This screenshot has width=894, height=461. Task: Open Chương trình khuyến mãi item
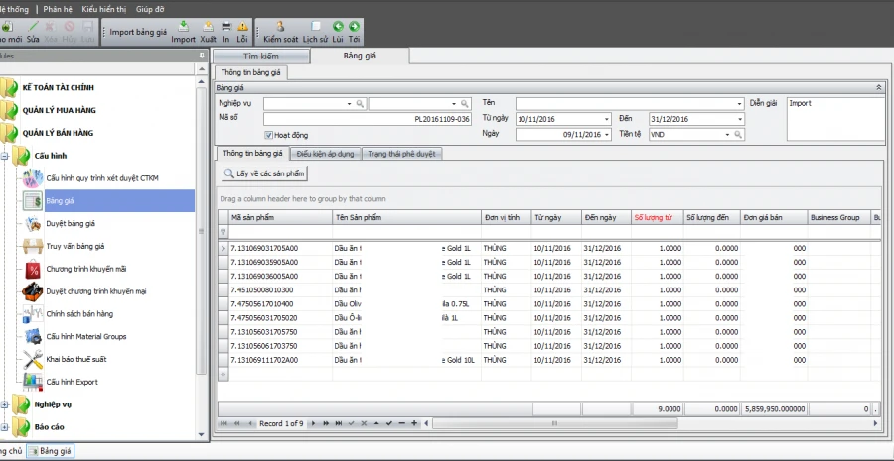[x=85, y=269]
